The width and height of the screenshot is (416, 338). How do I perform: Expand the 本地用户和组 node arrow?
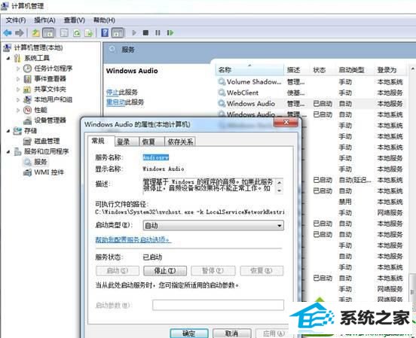point(18,99)
